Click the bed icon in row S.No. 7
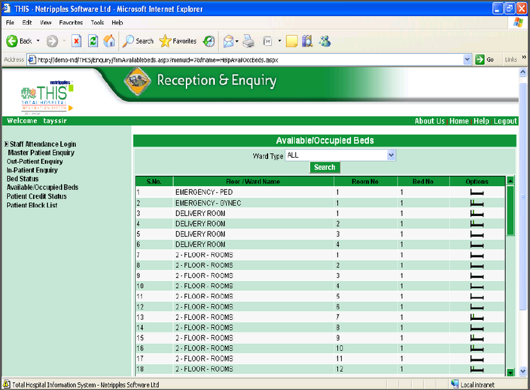This screenshot has height=390, width=530. tap(477, 255)
